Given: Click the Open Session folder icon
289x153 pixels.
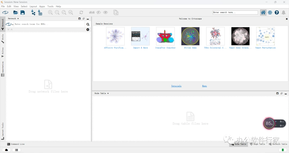Looking at the screenshot, I should click(16, 13).
